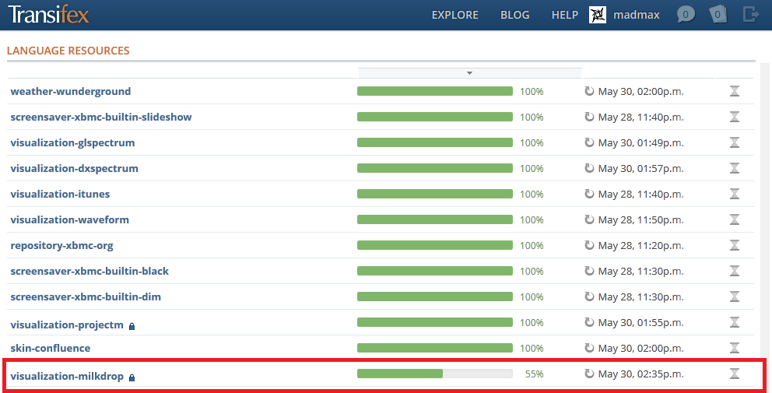Screen dimensions: 772x393
Task: Click refresh icon in weather-wunderground row
Action: (x=589, y=91)
